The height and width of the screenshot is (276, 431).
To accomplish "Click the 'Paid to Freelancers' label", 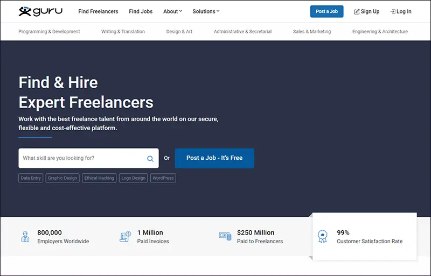I will point(260,242).
